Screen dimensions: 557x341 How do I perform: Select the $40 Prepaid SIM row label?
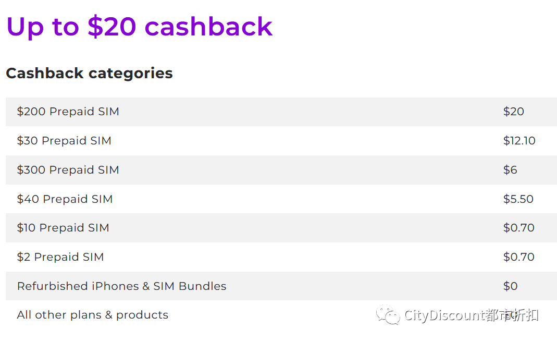(65, 199)
